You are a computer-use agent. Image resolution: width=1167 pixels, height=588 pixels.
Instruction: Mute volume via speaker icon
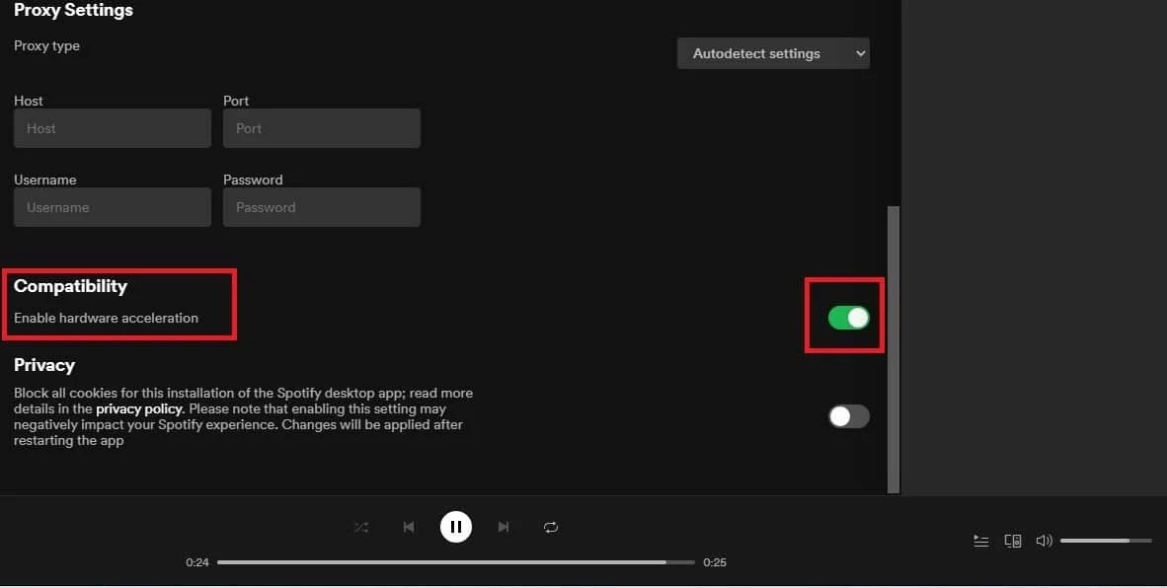[x=1045, y=542]
